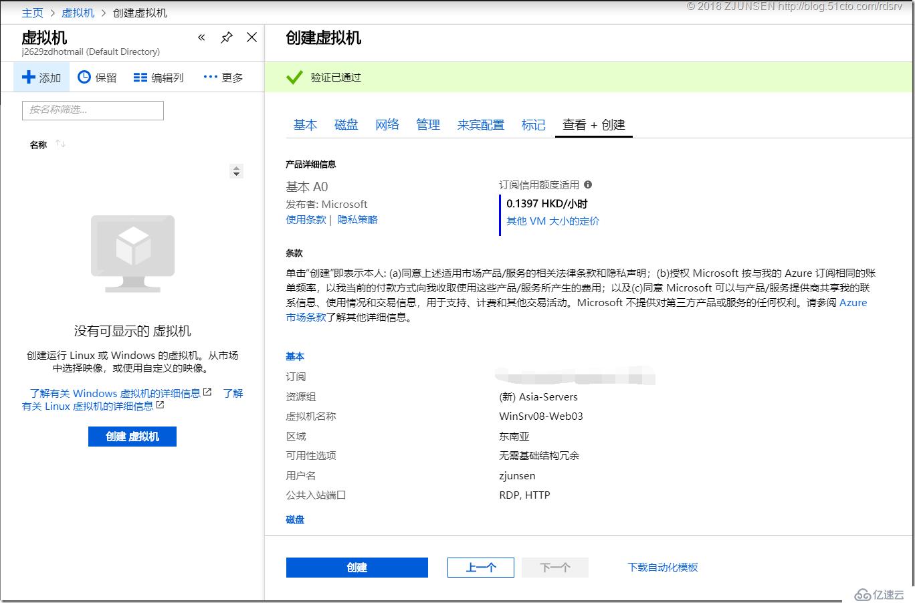Screen dimensions: 915x603
Task: Click the disabled 下一个 button
Action: pos(555,568)
